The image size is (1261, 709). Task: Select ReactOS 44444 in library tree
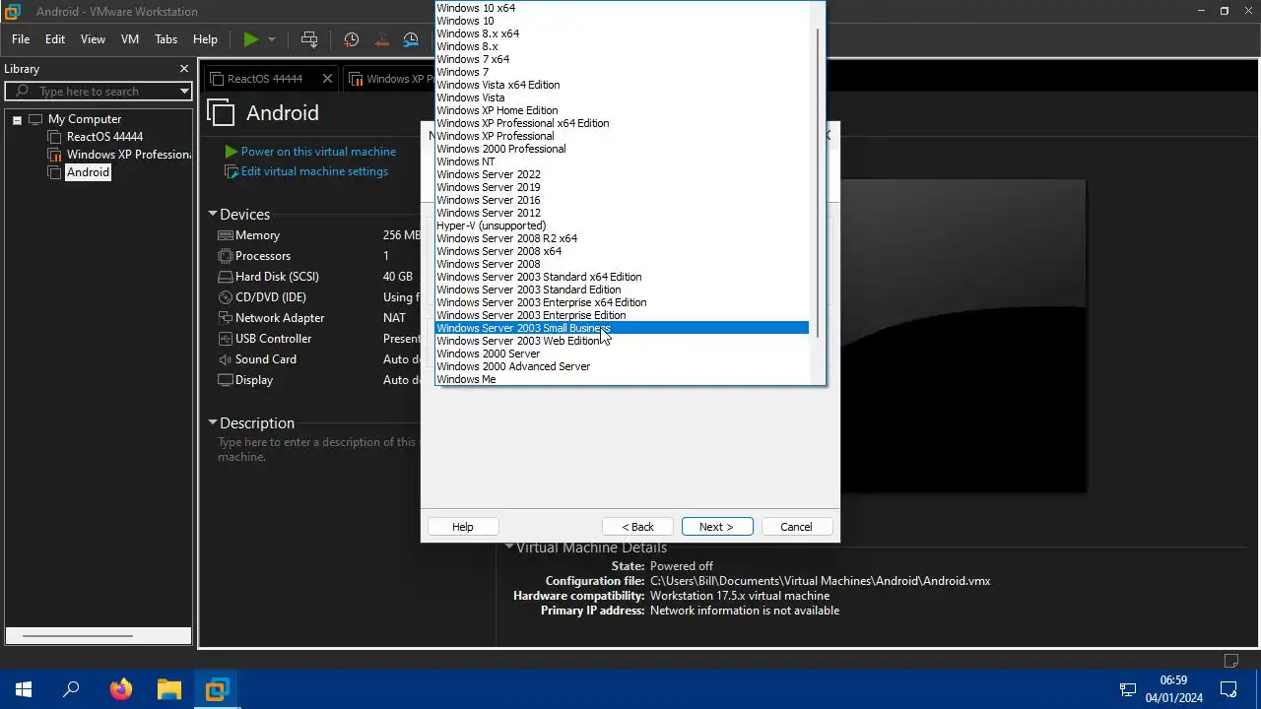pos(104,137)
